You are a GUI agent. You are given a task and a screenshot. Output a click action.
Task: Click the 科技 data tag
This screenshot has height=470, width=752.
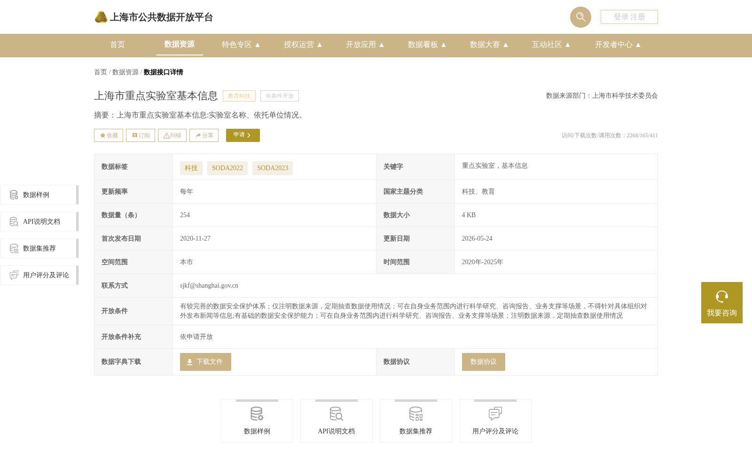(x=191, y=168)
